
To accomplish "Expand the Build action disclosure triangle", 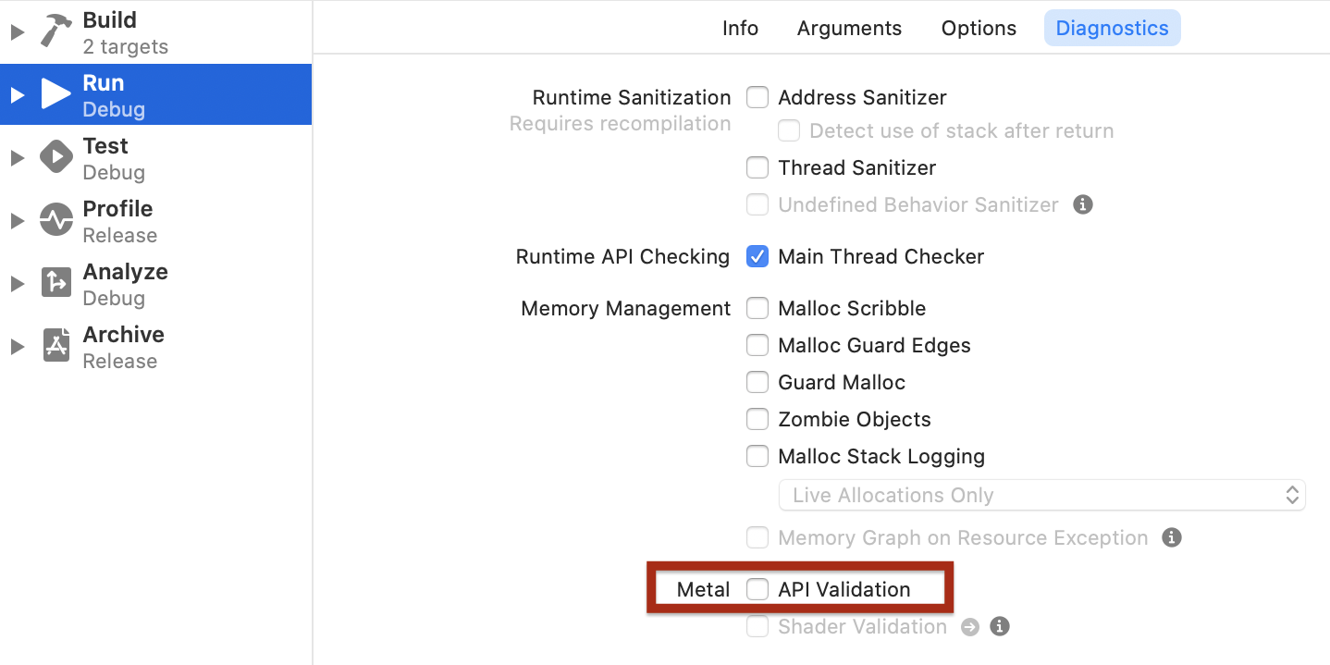I will tap(17, 32).
